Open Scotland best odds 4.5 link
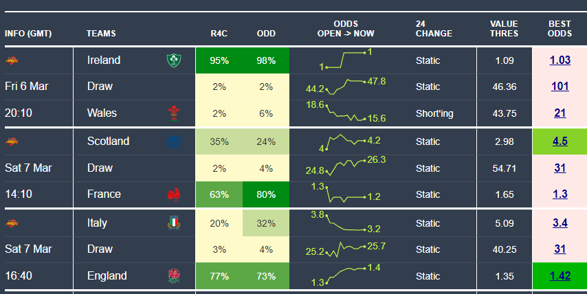Viewport: 587px width, 294px height. pos(560,142)
